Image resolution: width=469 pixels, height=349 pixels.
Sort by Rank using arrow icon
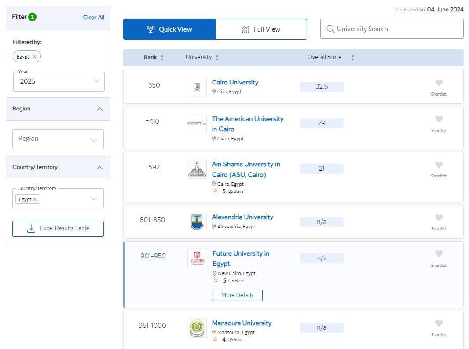(x=162, y=58)
